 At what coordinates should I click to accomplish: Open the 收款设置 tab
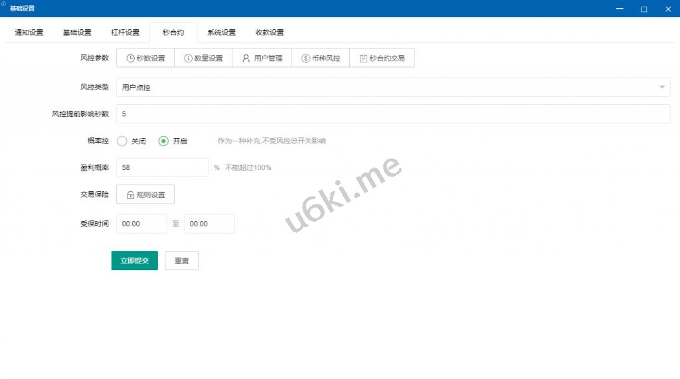[x=270, y=33]
